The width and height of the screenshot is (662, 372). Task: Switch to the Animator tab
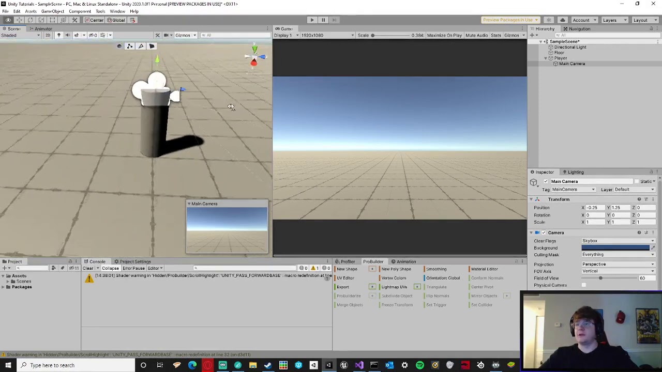click(x=40, y=29)
